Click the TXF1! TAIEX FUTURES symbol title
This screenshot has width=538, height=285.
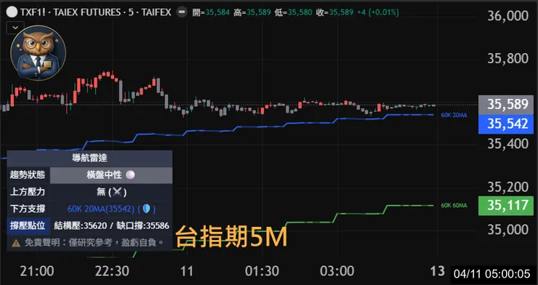point(95,12)
